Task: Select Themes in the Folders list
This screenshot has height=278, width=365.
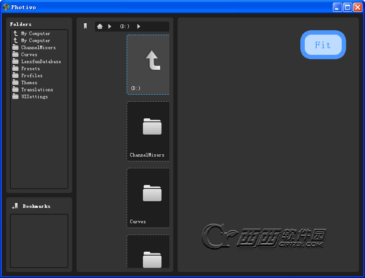Action: (39, 82)
